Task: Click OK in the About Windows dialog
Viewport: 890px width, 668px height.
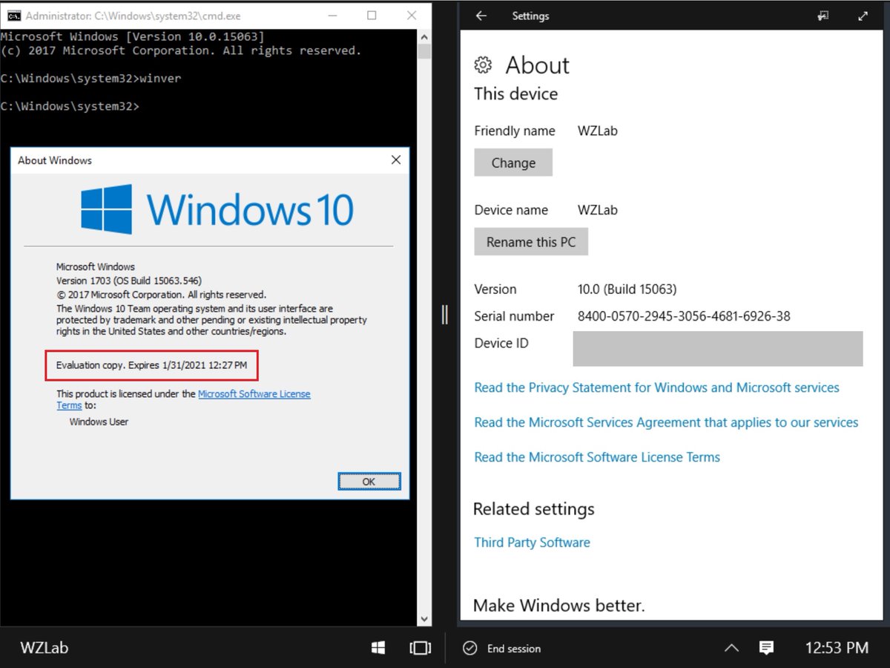Action: coord(369,482)
